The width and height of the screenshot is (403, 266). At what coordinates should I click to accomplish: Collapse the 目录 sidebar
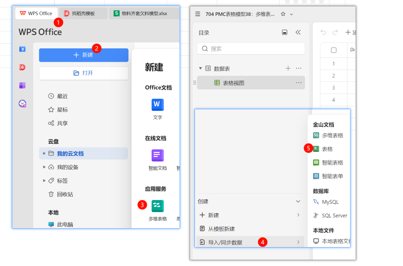point(298,32)
